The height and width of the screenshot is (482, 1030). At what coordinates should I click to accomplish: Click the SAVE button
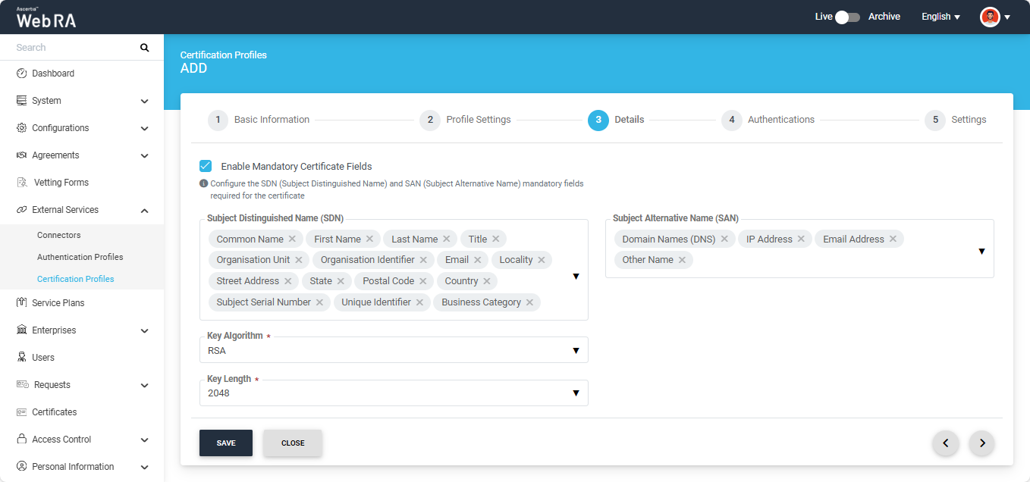point(226,443)
